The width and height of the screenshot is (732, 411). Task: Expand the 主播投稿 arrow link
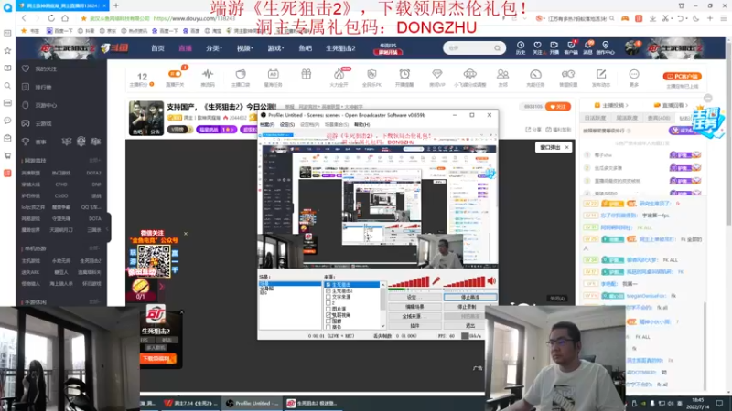(x=611, y=105)
